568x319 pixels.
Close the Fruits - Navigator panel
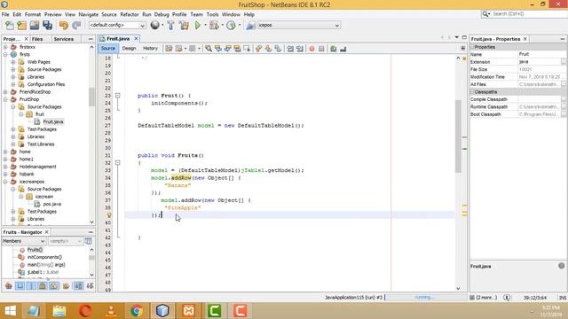tap(47, 232)
